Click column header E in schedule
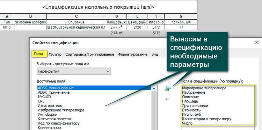This screenshot has width=262, height=130. (137, 16)
